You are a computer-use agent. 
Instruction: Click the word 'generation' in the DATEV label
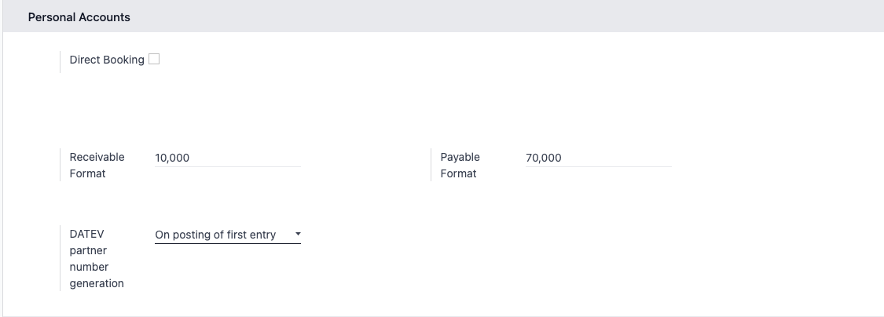click(97, 283)
